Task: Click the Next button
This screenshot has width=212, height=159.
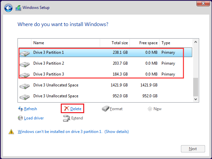Action: coord(193,149)
